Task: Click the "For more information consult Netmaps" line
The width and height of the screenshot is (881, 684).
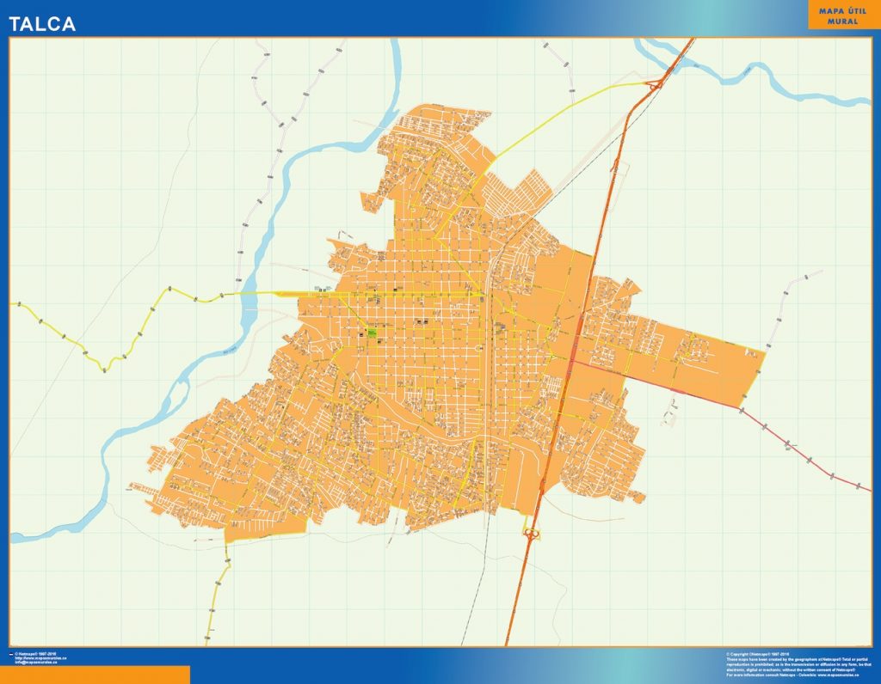Action: pyautogui.click(x=792, y=675)
